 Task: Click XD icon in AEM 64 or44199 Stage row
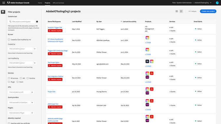(147, 120)
